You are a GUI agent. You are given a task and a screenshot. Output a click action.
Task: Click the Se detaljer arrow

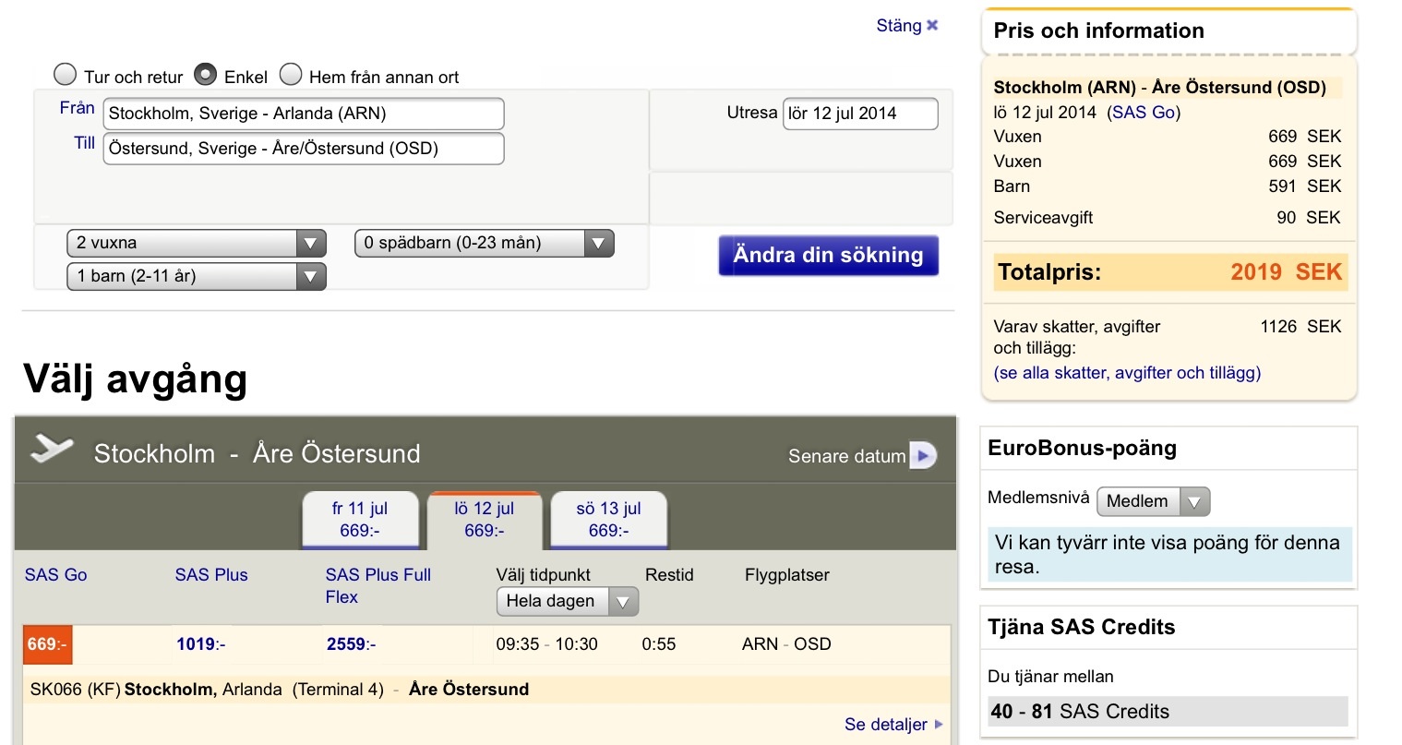(x=939, y=725)
